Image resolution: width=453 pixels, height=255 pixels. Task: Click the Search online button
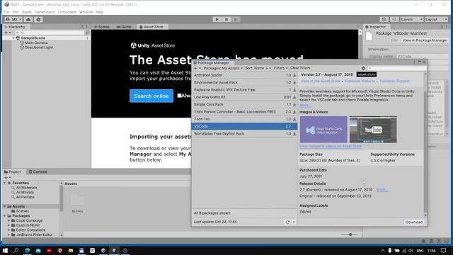(x=151, y=96)
